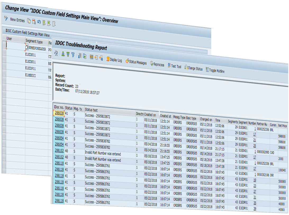The height and width of the screenshot is (215, 289).
Task: Open first IDoc 206054 link
Action: (x=59, y=138)
